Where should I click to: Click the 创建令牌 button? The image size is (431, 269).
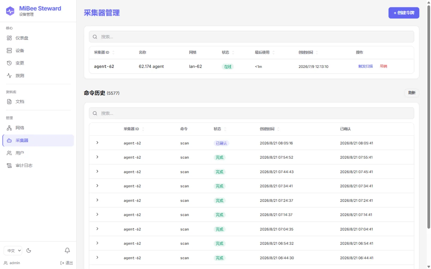tap(404, 13)
